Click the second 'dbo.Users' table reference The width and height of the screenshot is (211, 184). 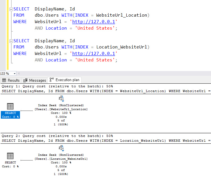click(x=47, y=47)
